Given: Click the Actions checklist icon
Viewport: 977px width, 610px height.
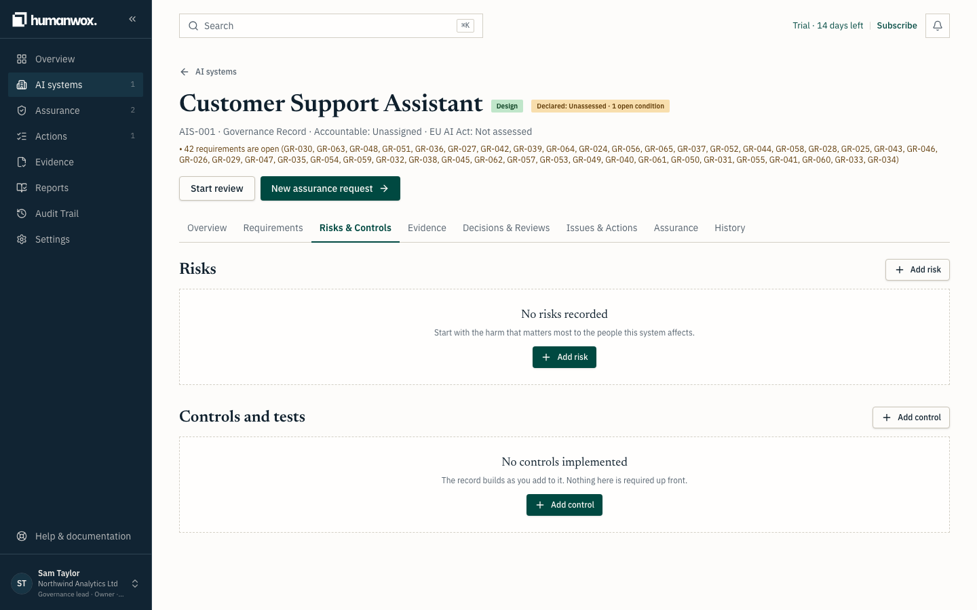Looking at the screenshot, I should point(22,136).
